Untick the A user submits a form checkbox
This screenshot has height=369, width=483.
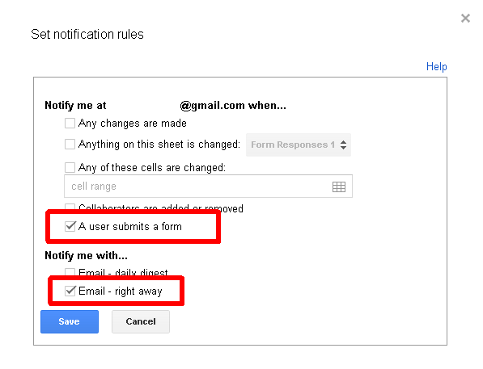click(x=70, y=226)
